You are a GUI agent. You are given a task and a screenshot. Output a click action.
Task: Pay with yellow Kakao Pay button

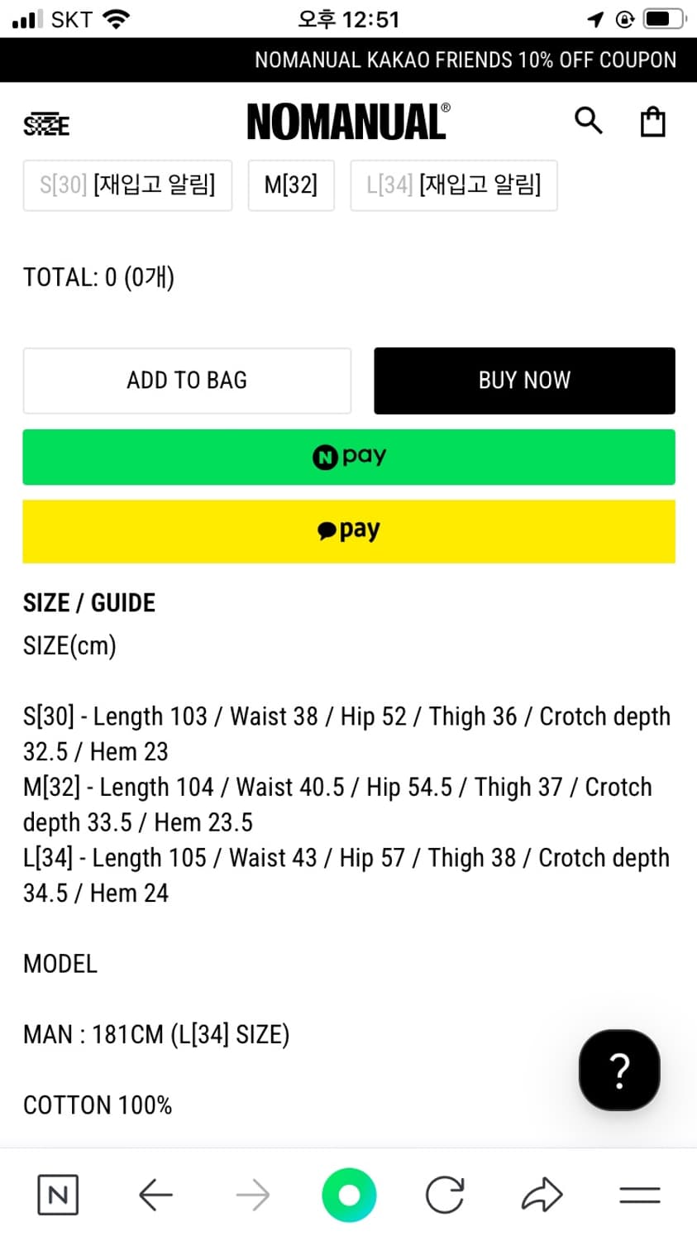pyautogui.click(x=349, y=531)
